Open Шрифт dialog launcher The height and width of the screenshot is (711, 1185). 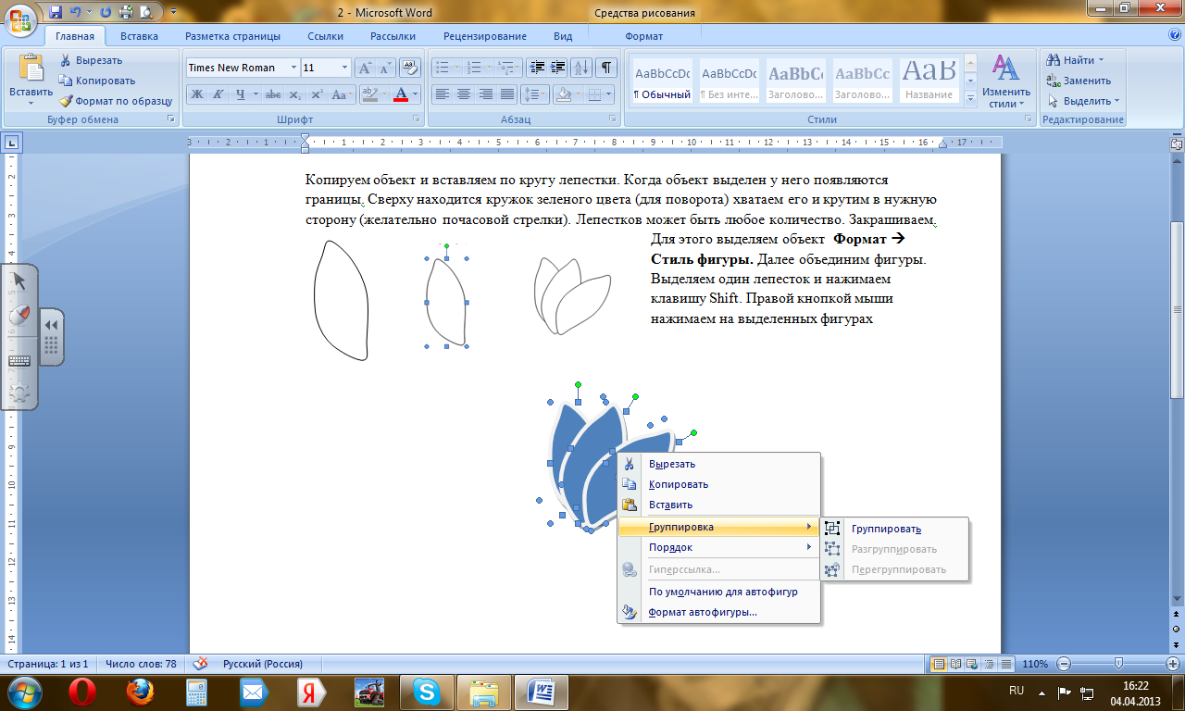tap(416, 120)
